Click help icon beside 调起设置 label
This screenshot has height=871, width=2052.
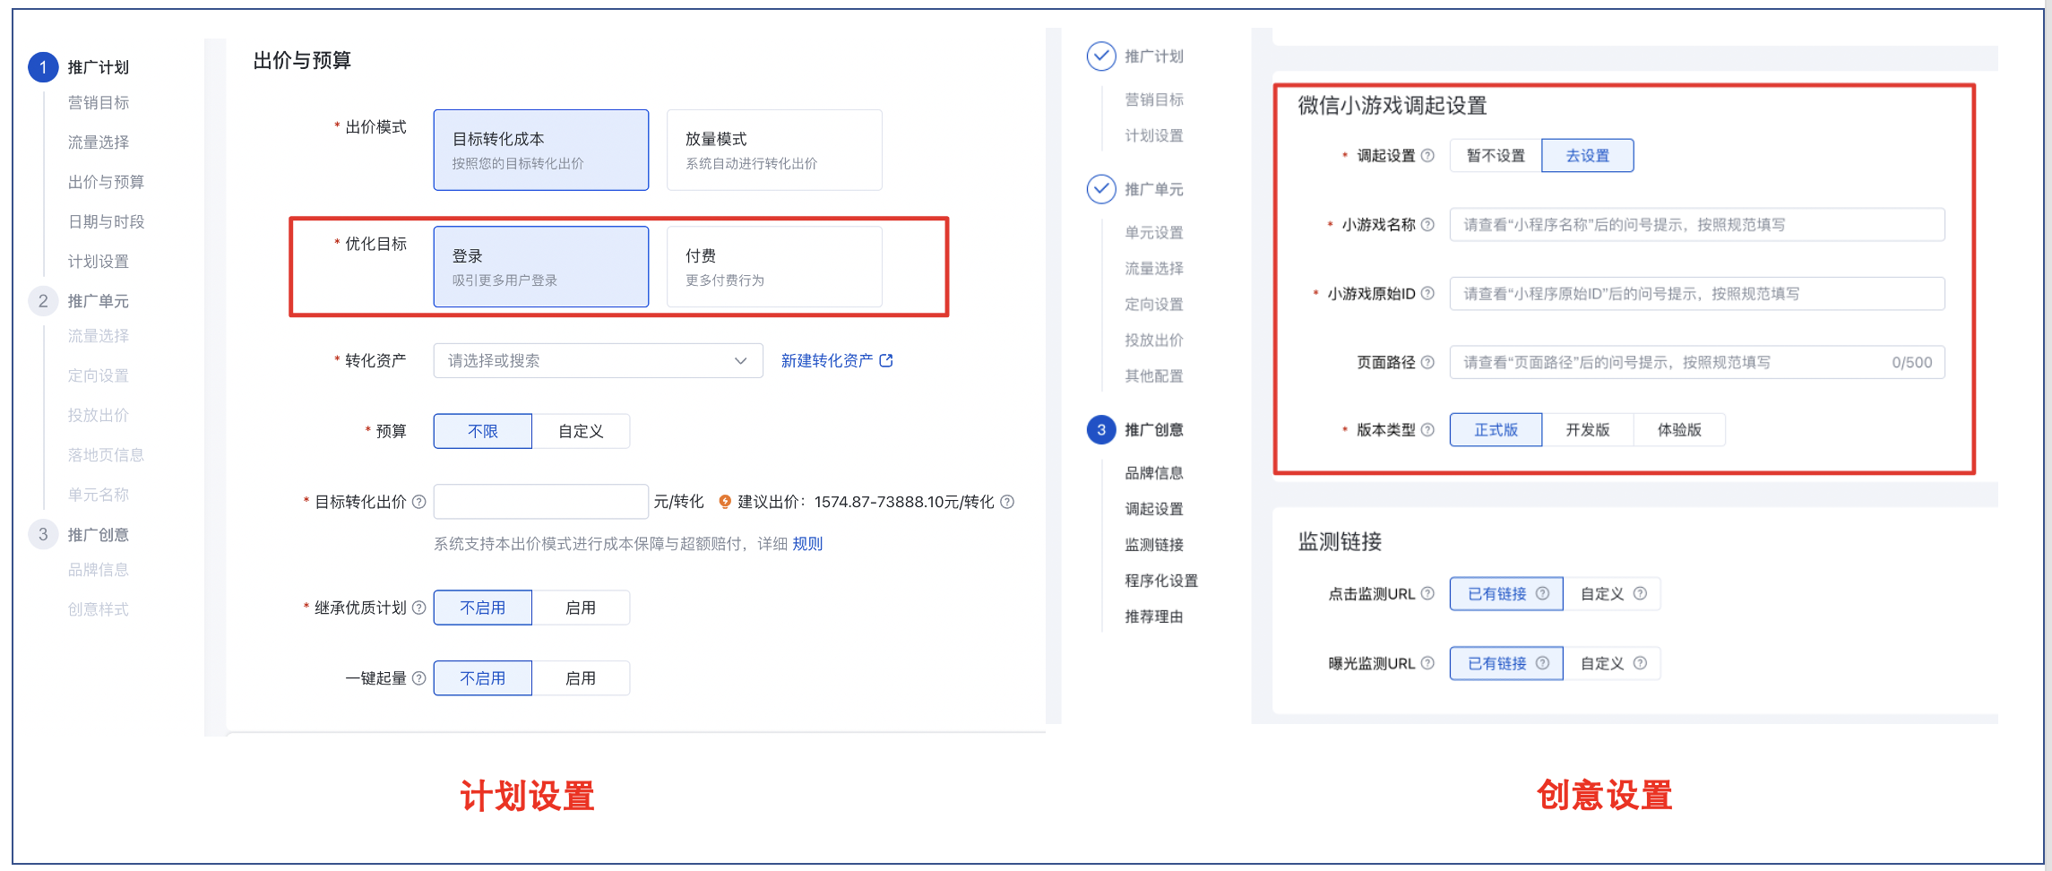pos(1427,156)
